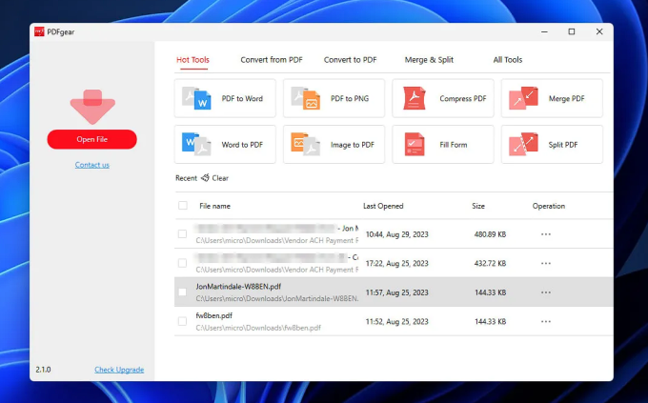Screen dimensions: 648x403
Task: Follow the Contact us link
Action: (92, 165)
